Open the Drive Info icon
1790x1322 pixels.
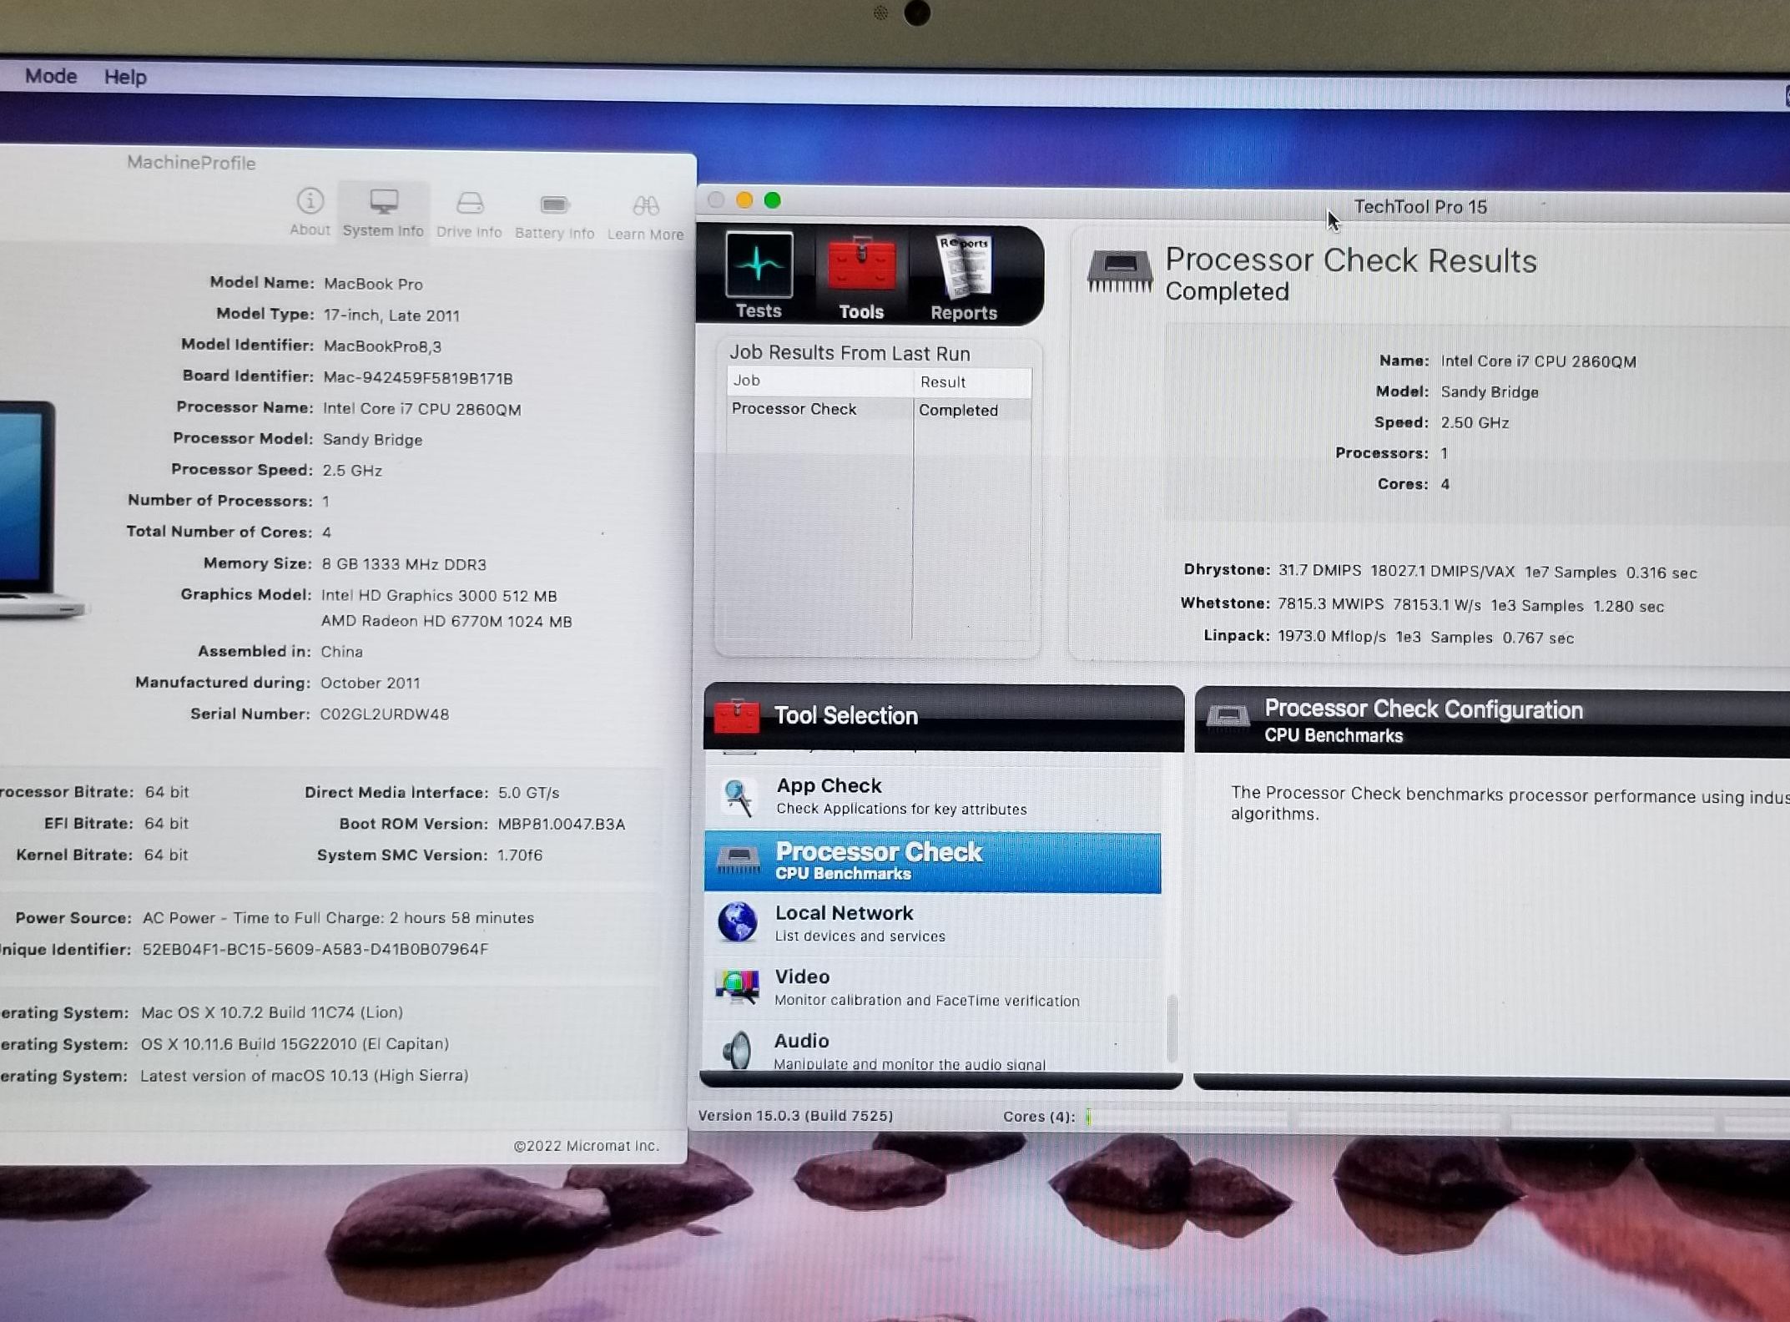point(469,204)
